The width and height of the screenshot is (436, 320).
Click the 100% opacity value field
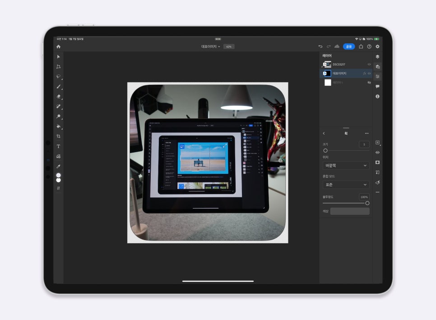(364, 197)
